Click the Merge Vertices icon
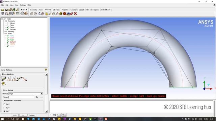The height and width of the screenshot is (121, 216). [39, 14]
